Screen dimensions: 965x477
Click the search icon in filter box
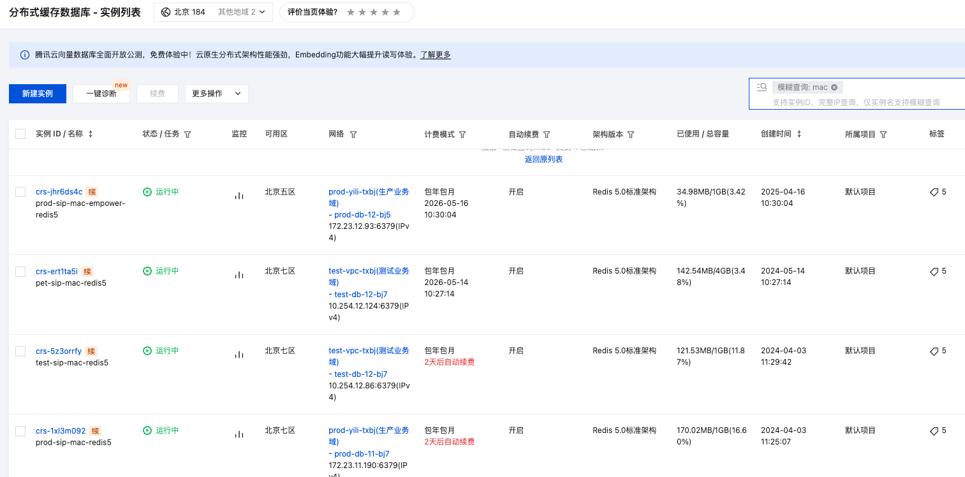pos(762,87)
